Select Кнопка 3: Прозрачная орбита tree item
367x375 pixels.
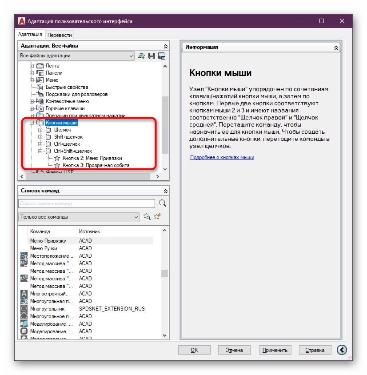coord(96,165)
